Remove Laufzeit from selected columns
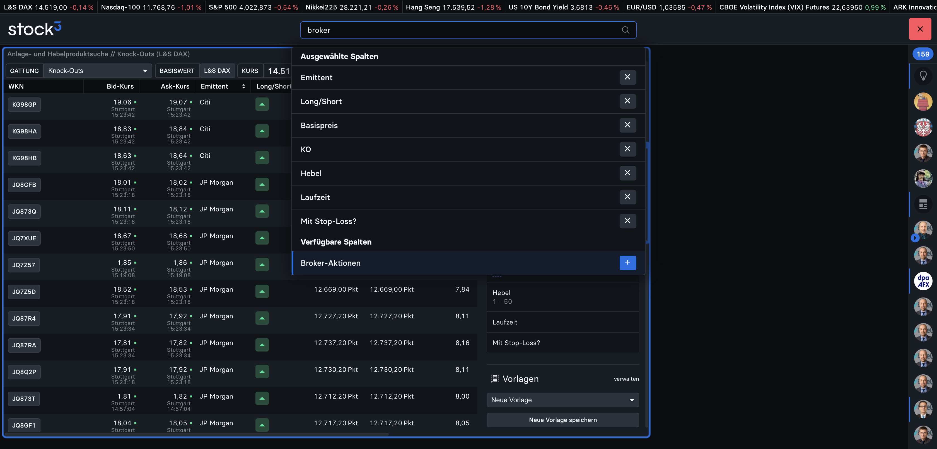This screenshot has height=449, width=937. [x=627, y=197]
